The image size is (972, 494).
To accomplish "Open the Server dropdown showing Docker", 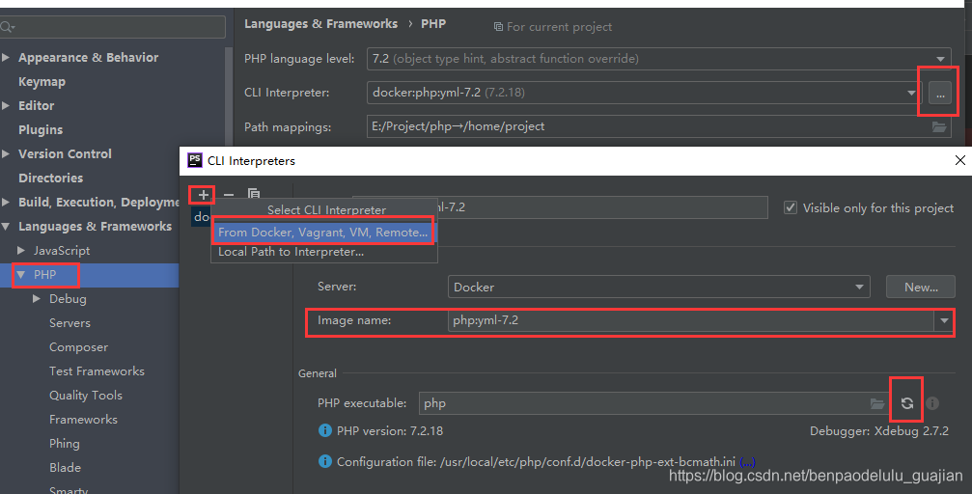I will [x=859, y=287].
